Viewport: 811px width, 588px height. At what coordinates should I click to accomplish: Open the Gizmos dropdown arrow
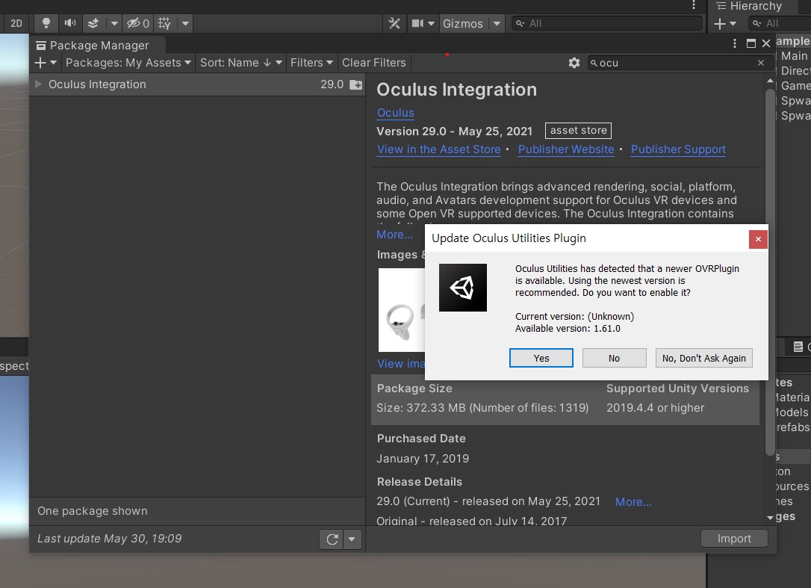point(497,23)
